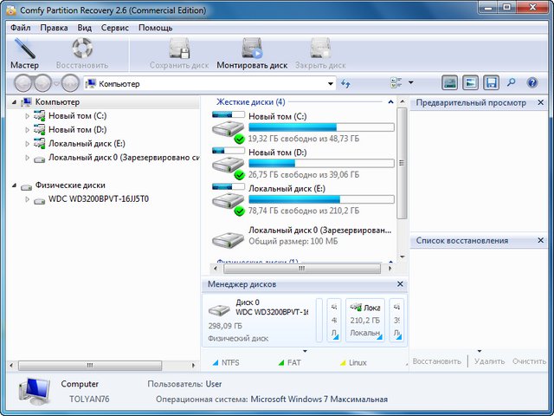Open the address bar Компьютер dropdown
Viewport: 554px width, 416px height.
(x=331, y=84)
